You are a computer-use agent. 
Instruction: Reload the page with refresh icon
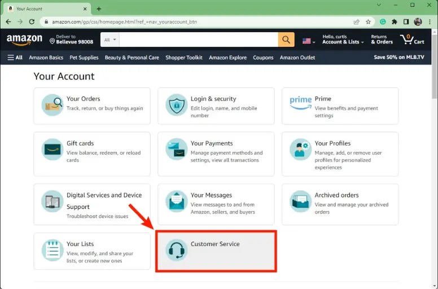32,22
